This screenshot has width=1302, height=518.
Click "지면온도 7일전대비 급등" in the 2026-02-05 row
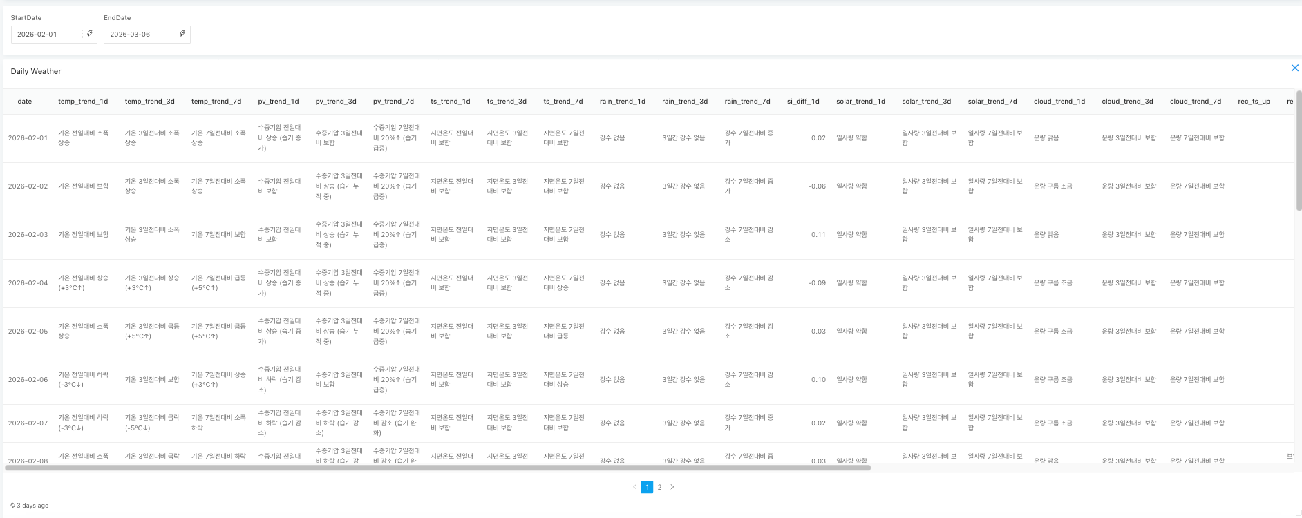[x=564, y=332]
